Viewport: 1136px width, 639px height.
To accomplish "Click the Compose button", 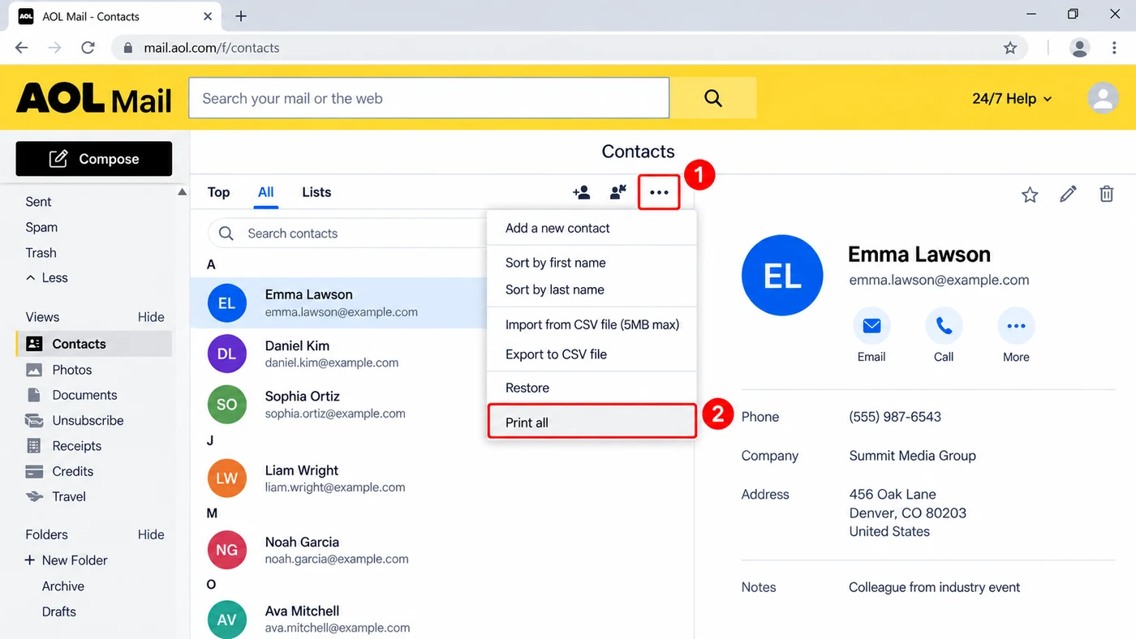I will click(x=93, y=159).
